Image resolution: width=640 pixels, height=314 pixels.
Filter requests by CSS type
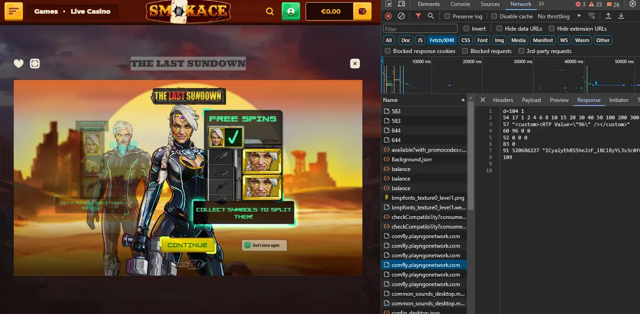coord(466,40)
